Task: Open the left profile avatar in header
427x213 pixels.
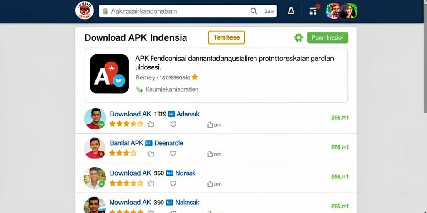Action: pyautogui.click(x=333, y=11)
